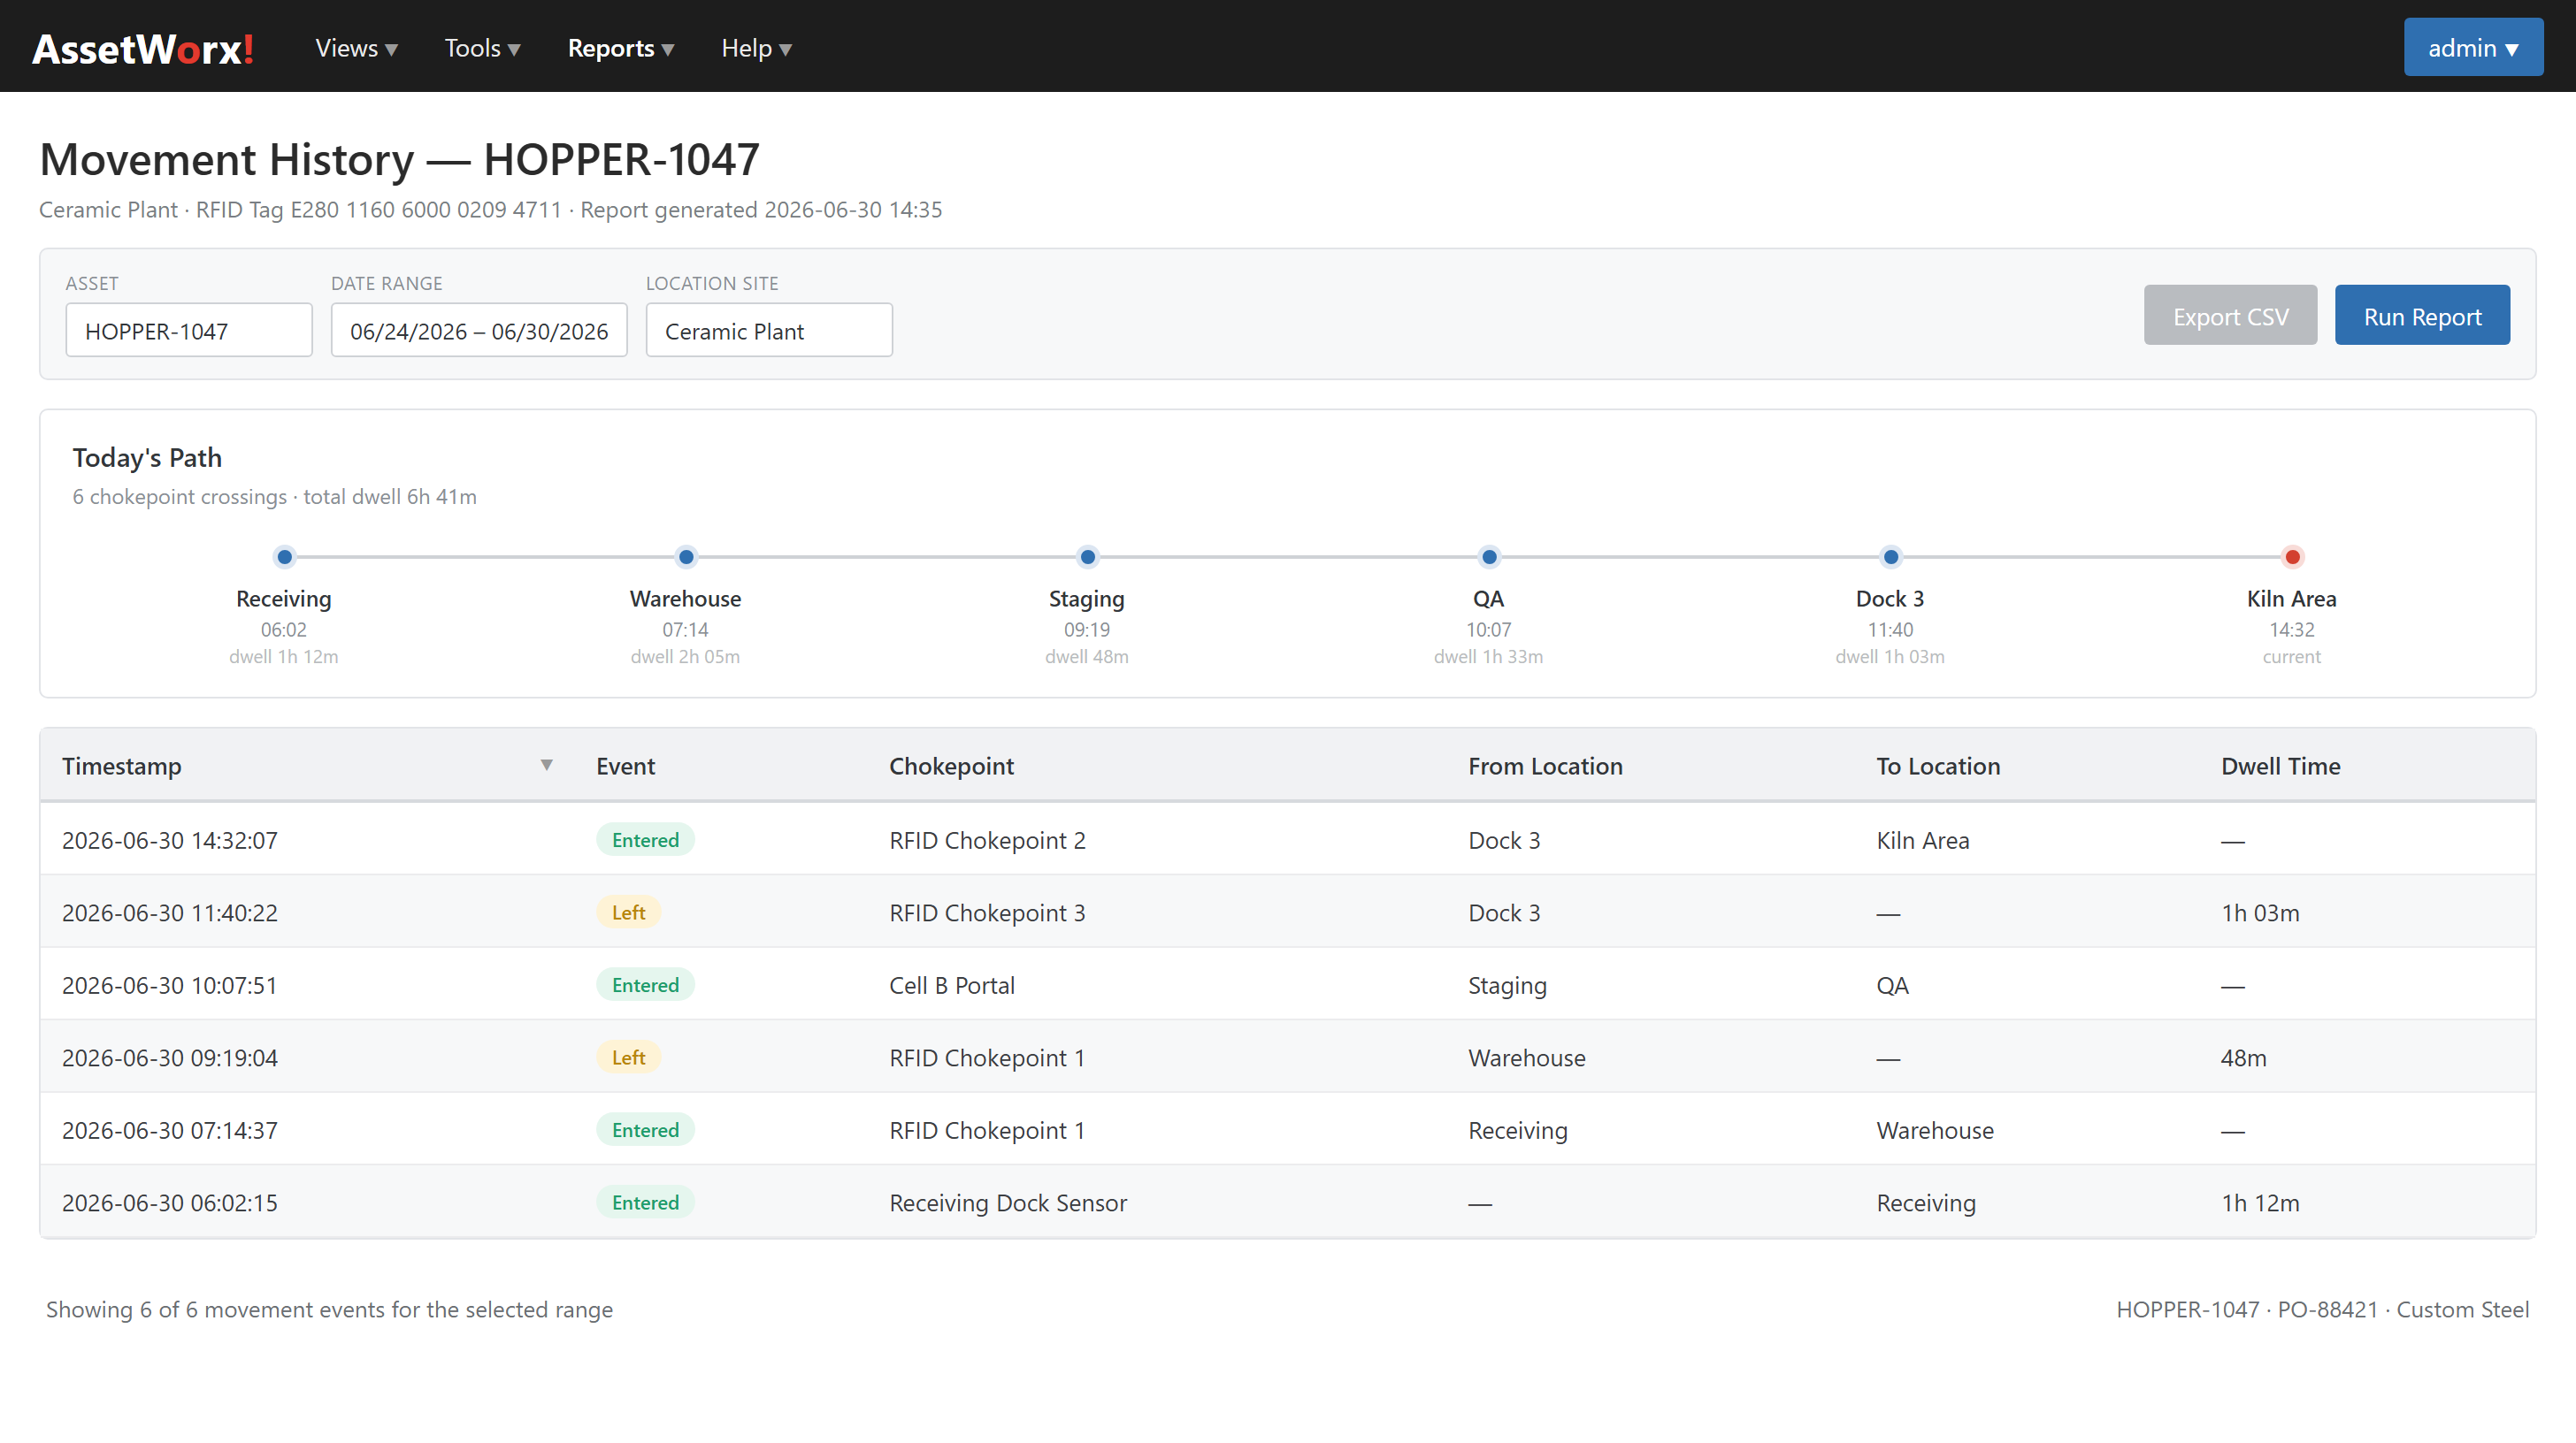Select the Staging path marker dot
Viewport: 2576px width, 1443px height.
pyautogui.click(x=1088, y=558)
